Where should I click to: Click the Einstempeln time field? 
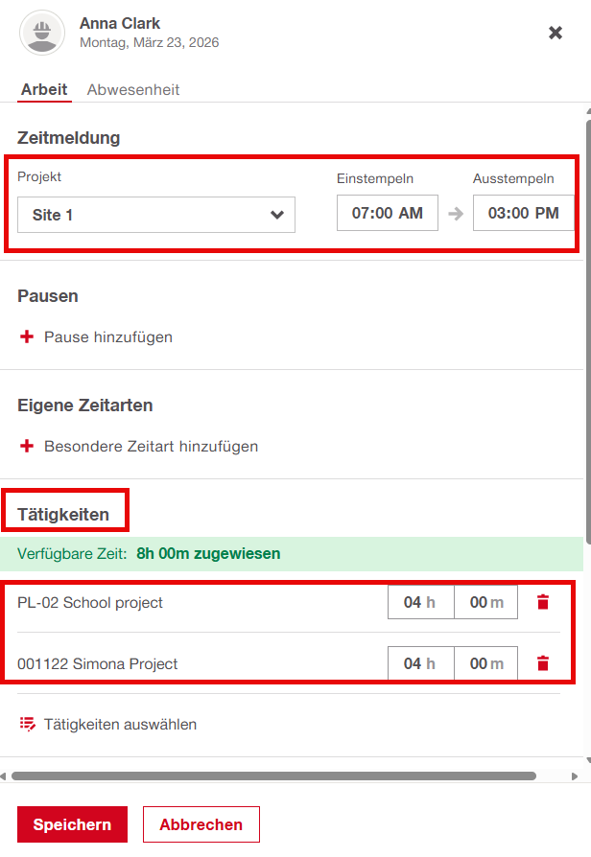click(x=387, y=213)
